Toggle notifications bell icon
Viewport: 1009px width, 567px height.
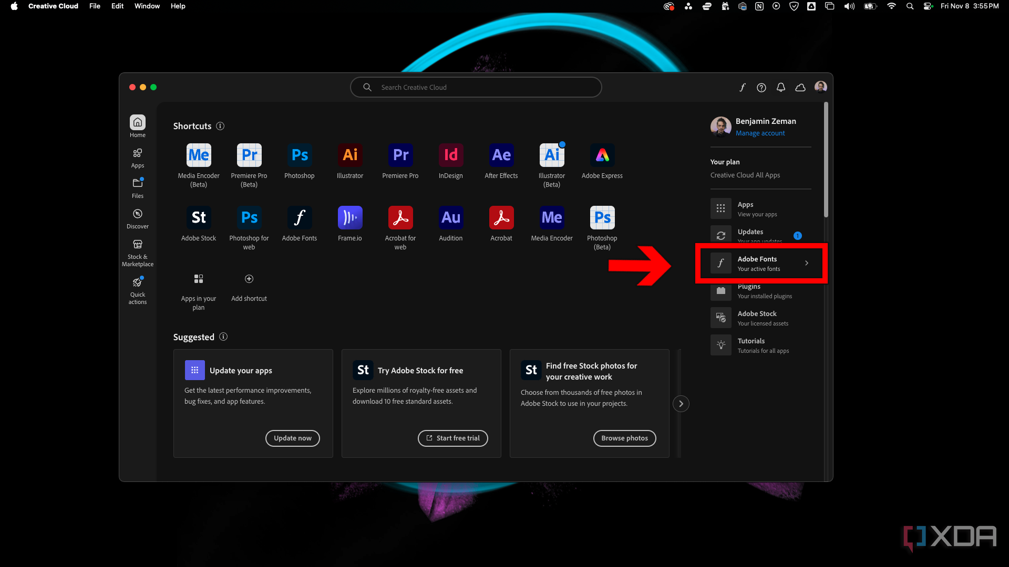pyautogui.click(x=780, y=87)
